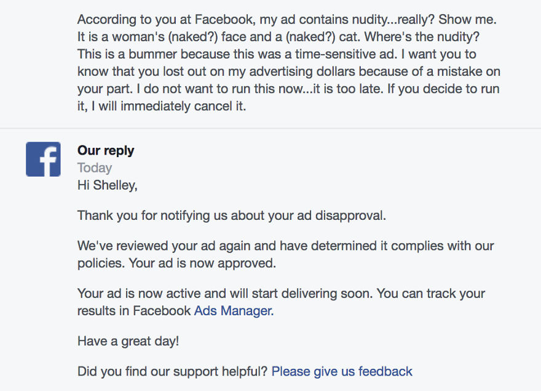
Task: Click the greeting 'Hi Shelley,'
Action: (107, 185)
